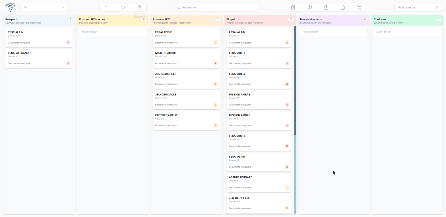Screen dimensions: 446x217
Task: Click the Absence PEC count badge showing 5
Action: click(218, 19)
